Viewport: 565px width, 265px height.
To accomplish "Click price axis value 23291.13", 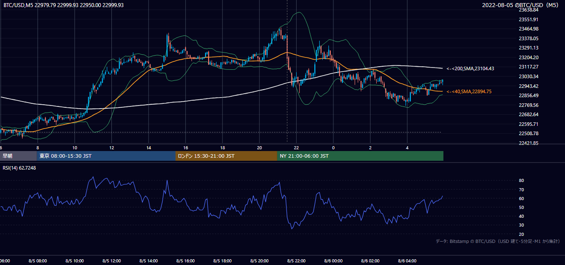I will pyautogui.click(x=528, y=48).
